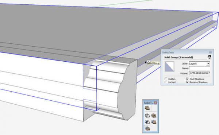The width and height of the screenshot is (219, 135).
Task: Select the Subtract solid tool
Action: pyautogui.click(x=147, y=122)
